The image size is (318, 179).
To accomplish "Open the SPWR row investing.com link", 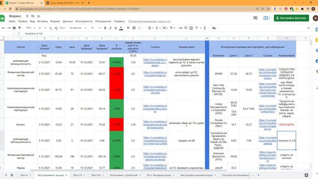I will pyautogui.click(x=267, y=74).
